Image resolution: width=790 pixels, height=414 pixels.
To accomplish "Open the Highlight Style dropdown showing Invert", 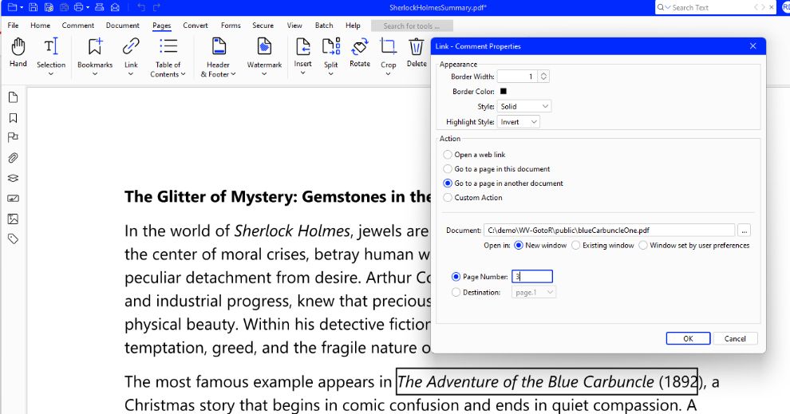I will point(518,122).
